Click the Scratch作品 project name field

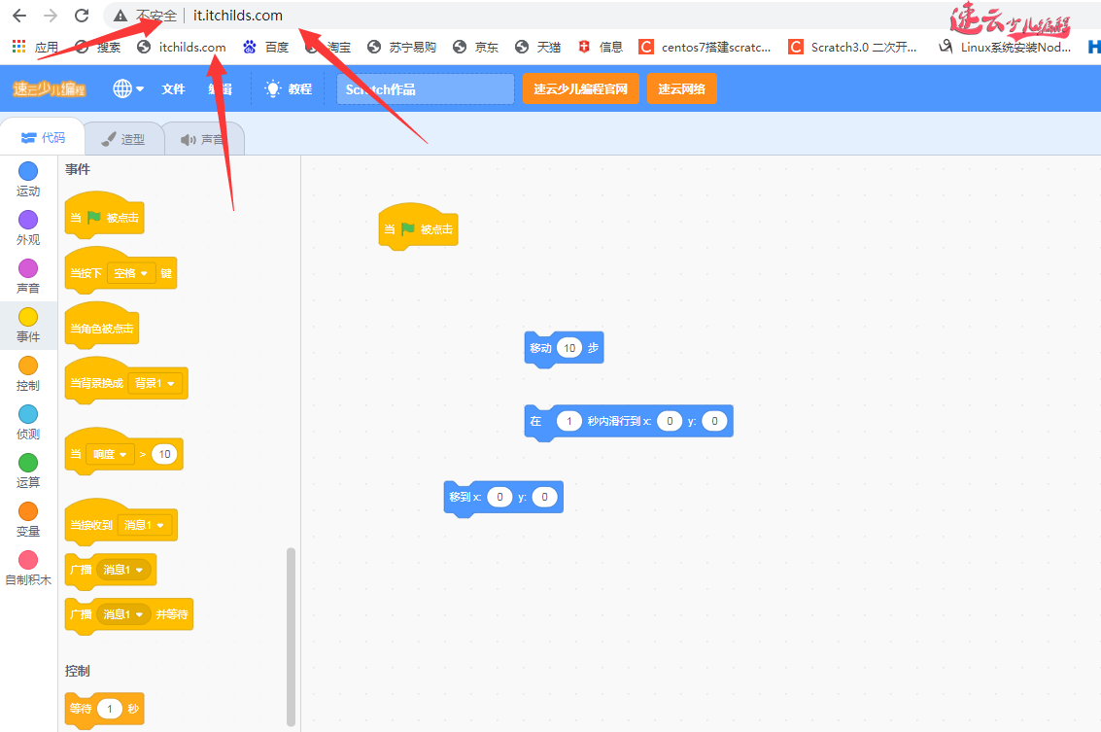[x=425, y=89]
